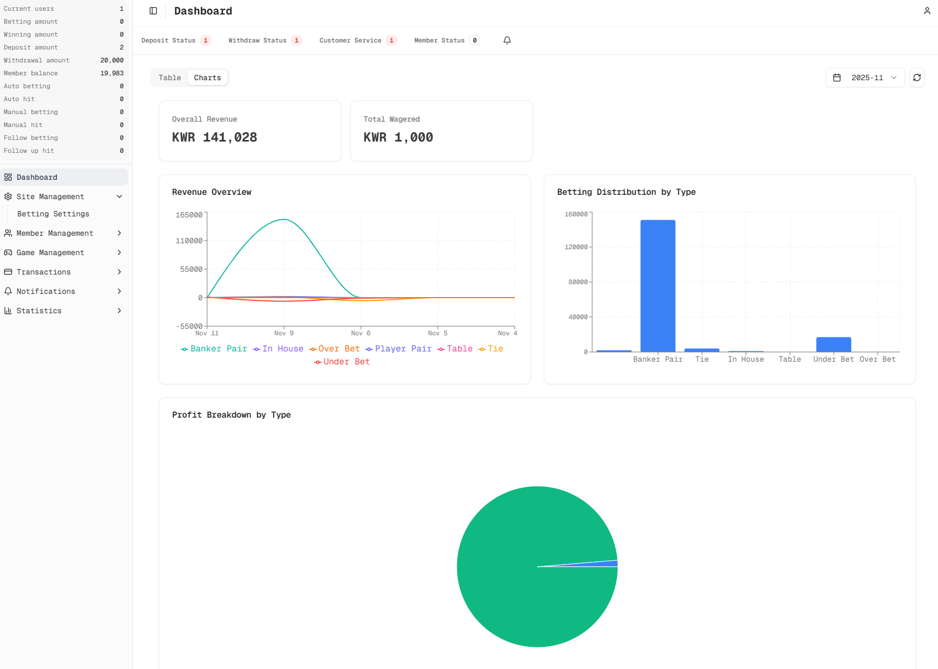Viewport: 938px width, 669px height.
Task: Open Betting Settings submenu link
Action: pos(53,214)
